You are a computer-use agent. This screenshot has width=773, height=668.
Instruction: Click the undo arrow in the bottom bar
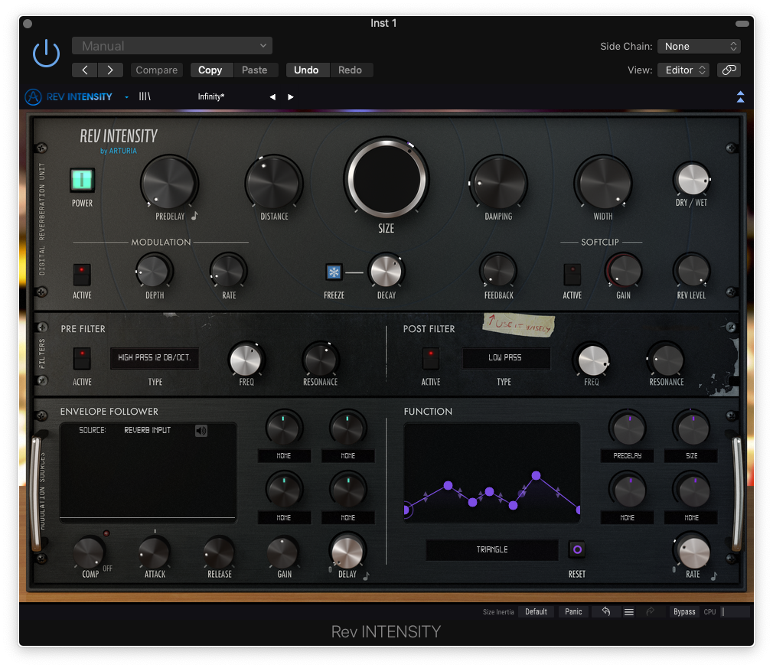tap(606, 611)
